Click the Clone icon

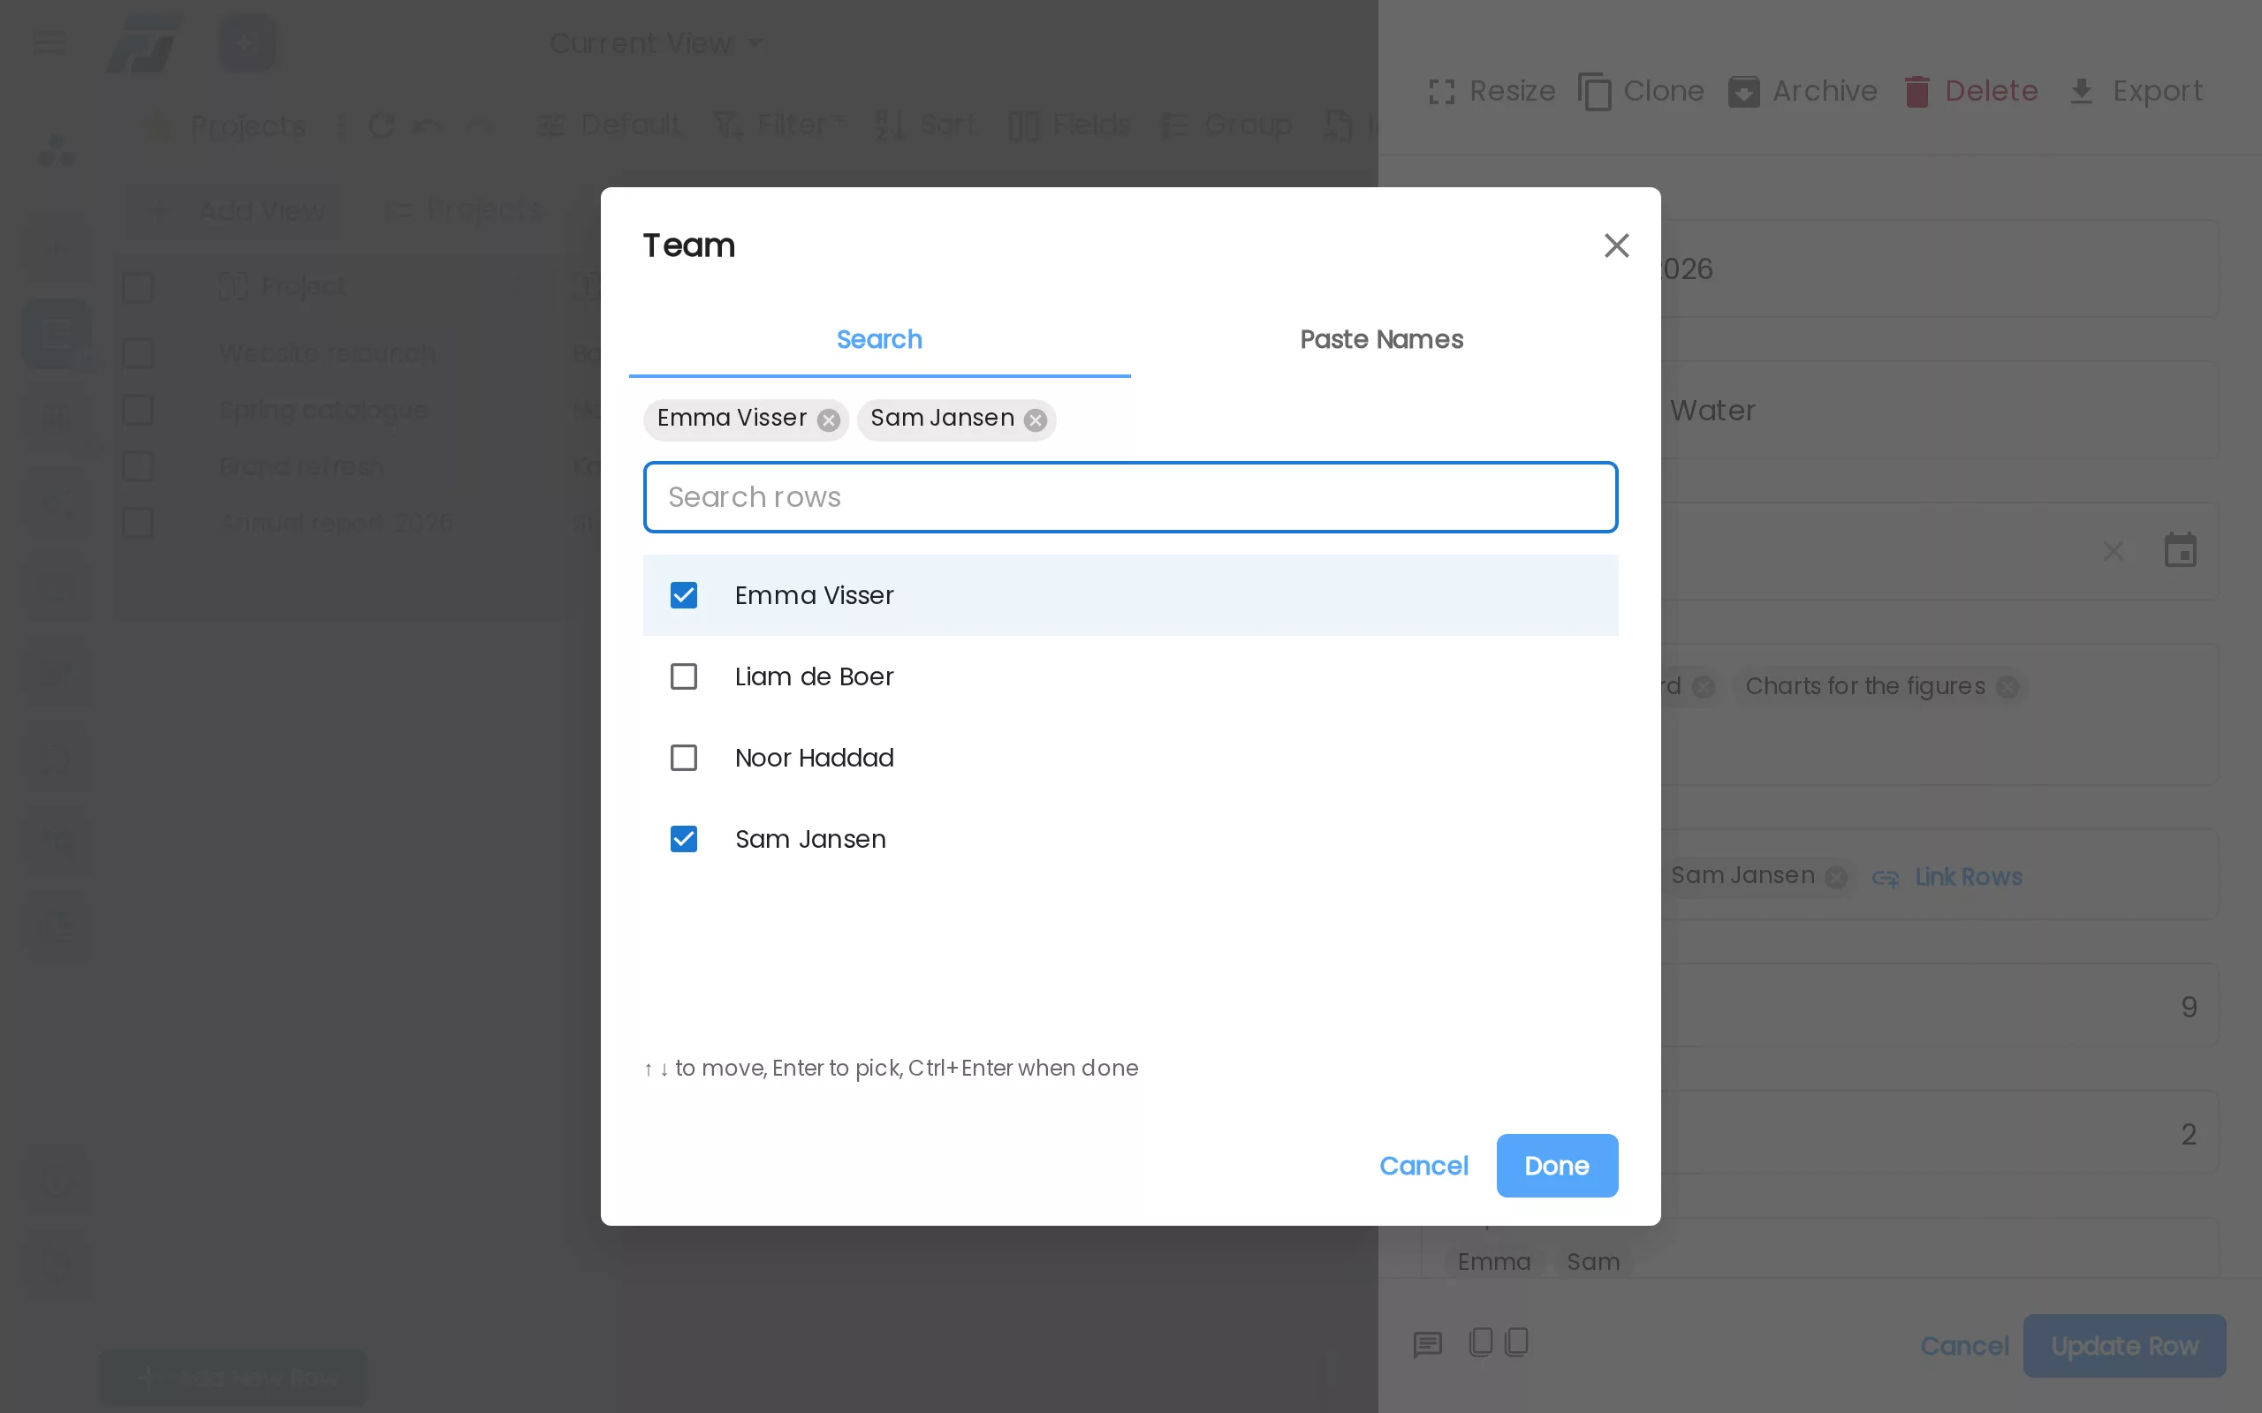coord(1594,92)
